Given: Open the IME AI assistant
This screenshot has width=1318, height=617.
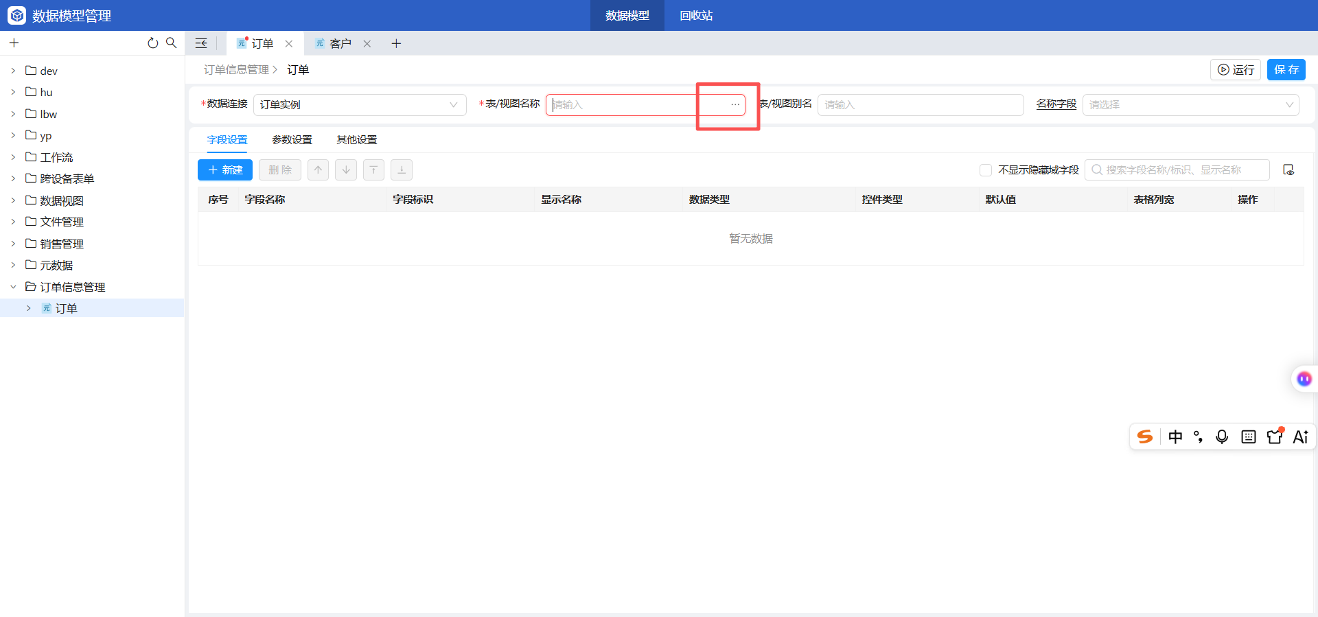Looking at the screenshot, I should pos(1300,436).
